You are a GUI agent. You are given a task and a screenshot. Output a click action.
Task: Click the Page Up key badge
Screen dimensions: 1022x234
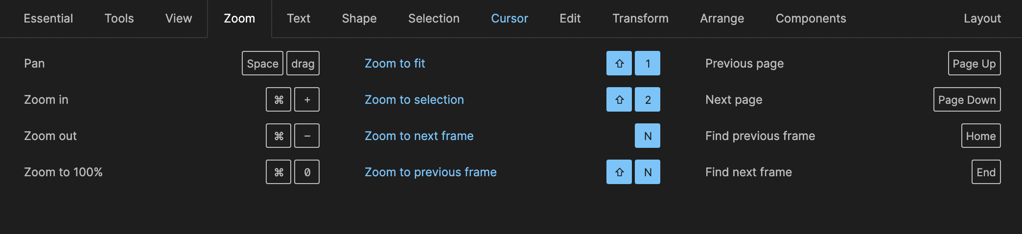pyautogui.click(x=974, y=63)
